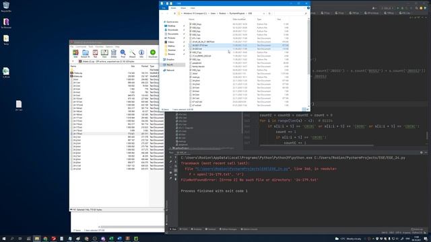Select the Excel file icon on desktop
The width and height of the screenshot is (431, 242).
tap(6, 73)
